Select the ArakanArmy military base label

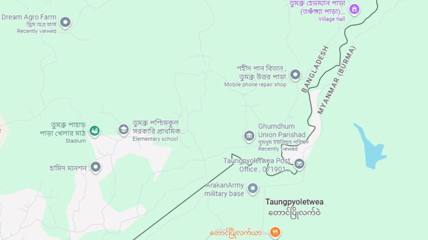pyautogui.click(x=224, y=189)
